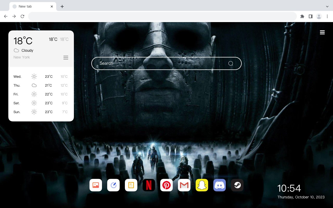This screenshot has height=208, width=333.
Task: Open the browser profile avatar
Action: click(319, 16)
